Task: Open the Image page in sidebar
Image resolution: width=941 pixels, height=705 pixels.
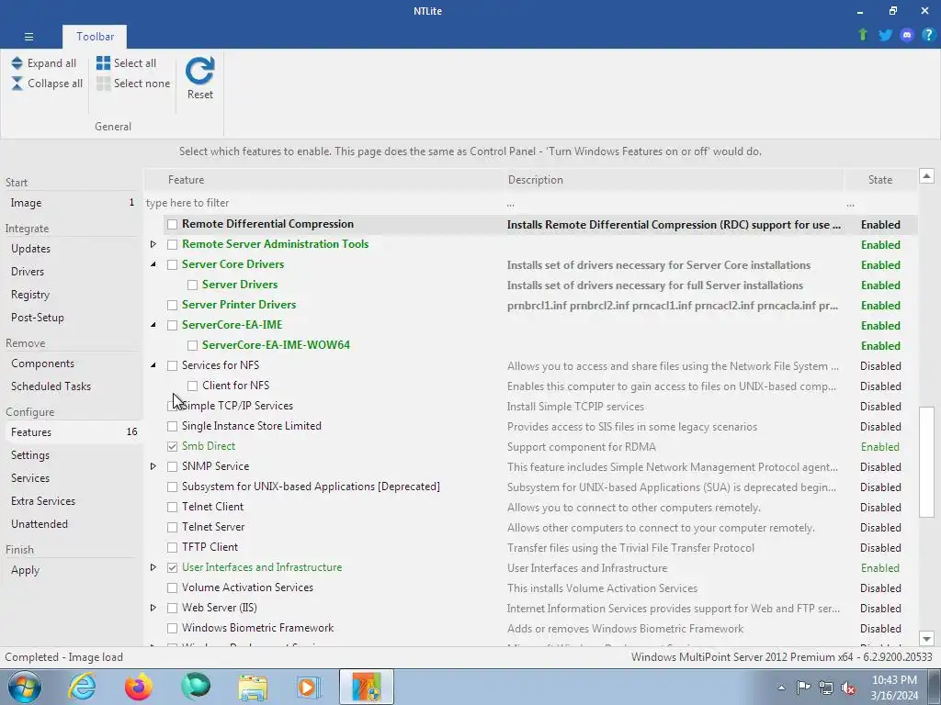Action: click(x=72, y=203)
